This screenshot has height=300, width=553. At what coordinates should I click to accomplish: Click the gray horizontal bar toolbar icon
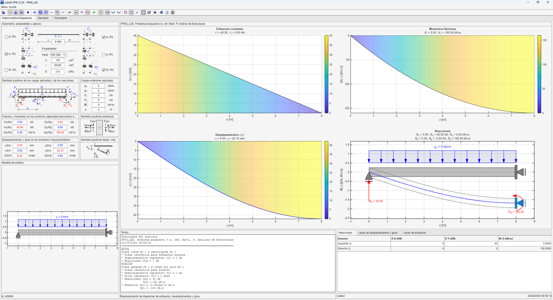click(10, 12)
